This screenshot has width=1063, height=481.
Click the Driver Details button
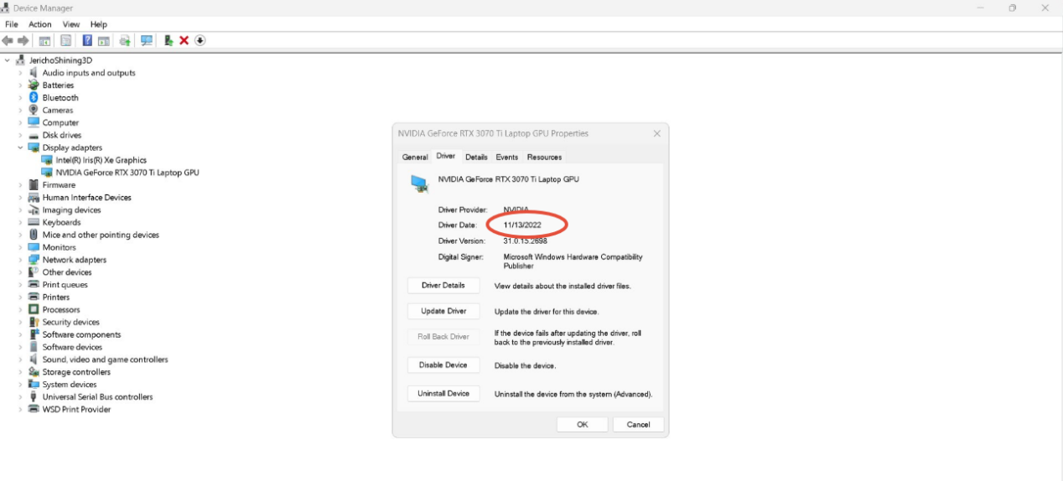click(x=443, y=286)
